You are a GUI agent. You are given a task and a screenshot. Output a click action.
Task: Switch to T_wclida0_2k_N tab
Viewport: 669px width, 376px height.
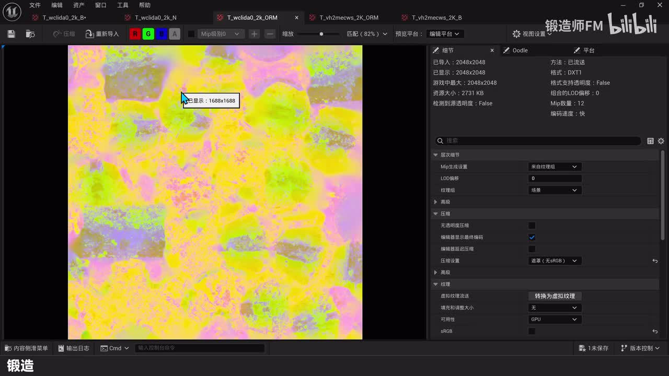pyautogui.click(x=155, y=18)
